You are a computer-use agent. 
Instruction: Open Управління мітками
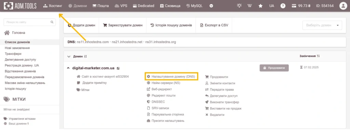(x=19, y=119)
